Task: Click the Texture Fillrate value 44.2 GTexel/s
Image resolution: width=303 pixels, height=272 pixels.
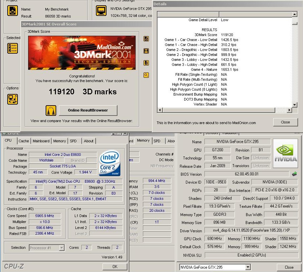Action: coord(281,206)
